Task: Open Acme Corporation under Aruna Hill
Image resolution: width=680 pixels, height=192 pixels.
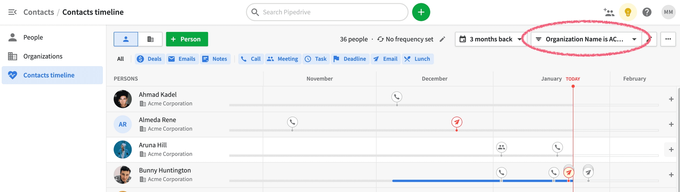Action: pyautogui.click(x=170, y=154)
